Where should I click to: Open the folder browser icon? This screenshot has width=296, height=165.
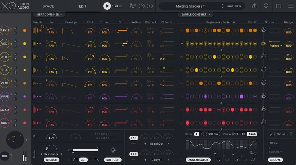pos(278,6)
